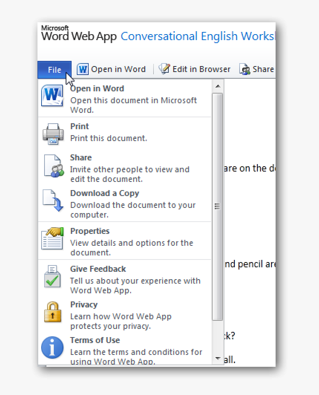Open Terms of Use menu entry
This screenshot has width=319, height=395.
point(95,340)
